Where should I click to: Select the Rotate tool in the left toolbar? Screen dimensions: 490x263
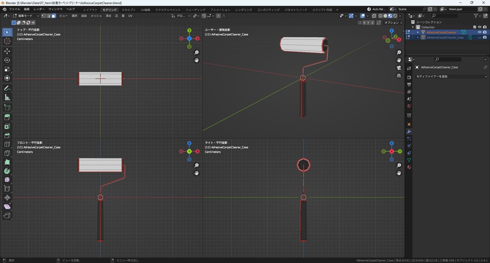click(x=7, y=60)
